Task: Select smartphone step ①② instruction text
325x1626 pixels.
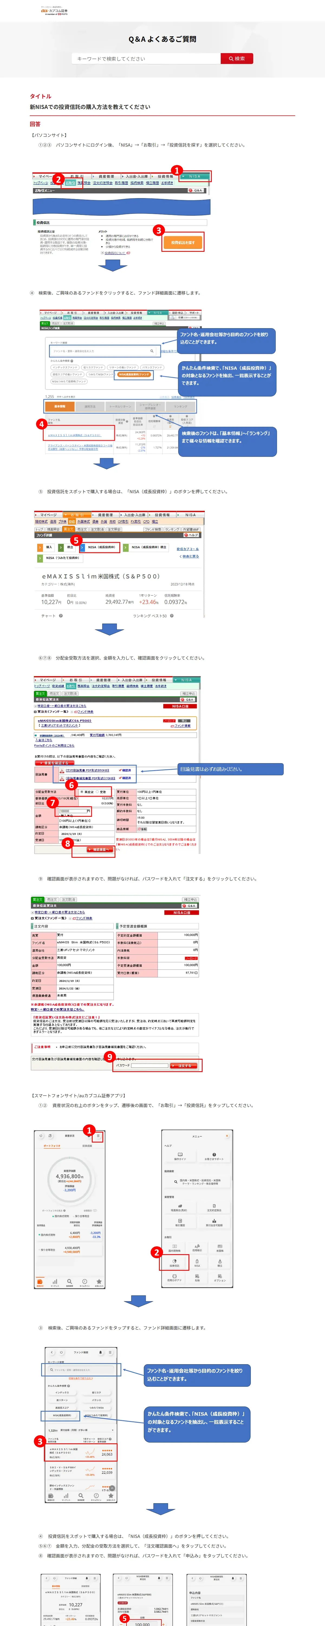Action: click(147, 1105)
